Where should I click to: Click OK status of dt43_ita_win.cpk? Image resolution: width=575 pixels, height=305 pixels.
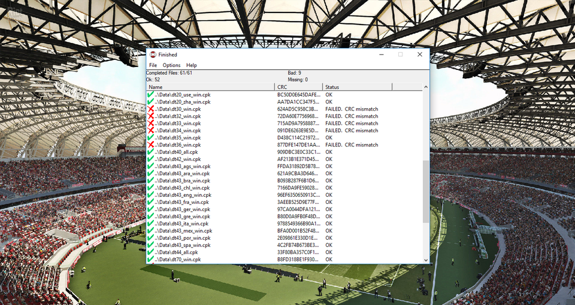tap(329, 224)
